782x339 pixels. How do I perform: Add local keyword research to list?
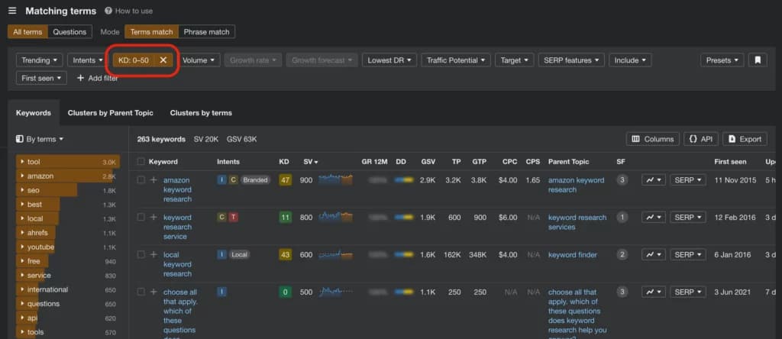point(153,254)
